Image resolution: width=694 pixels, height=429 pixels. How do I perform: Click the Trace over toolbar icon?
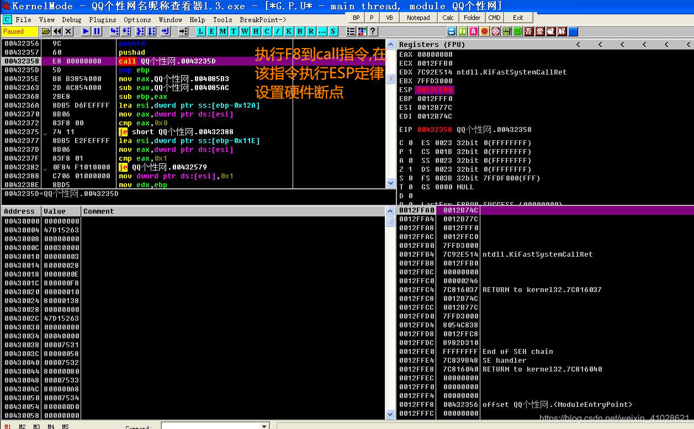pos(151,31)
